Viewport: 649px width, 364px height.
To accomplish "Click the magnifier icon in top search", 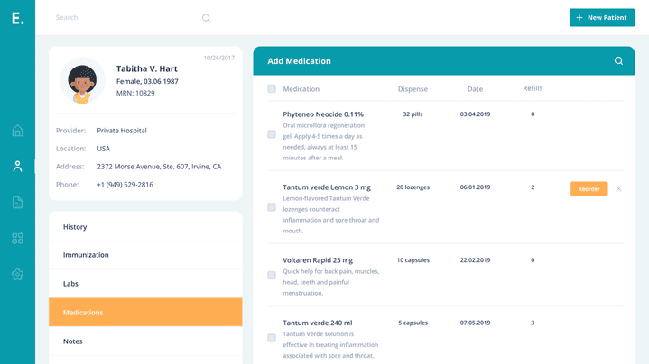I will 206,18.
